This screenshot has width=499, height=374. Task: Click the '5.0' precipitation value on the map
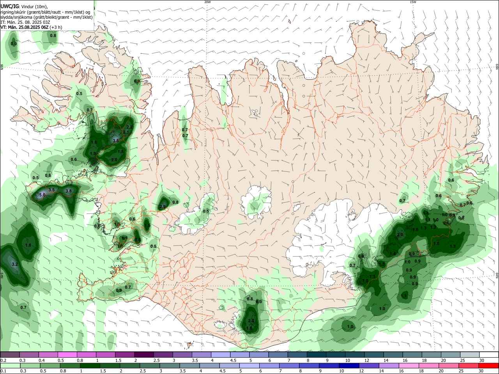[42, 194]
